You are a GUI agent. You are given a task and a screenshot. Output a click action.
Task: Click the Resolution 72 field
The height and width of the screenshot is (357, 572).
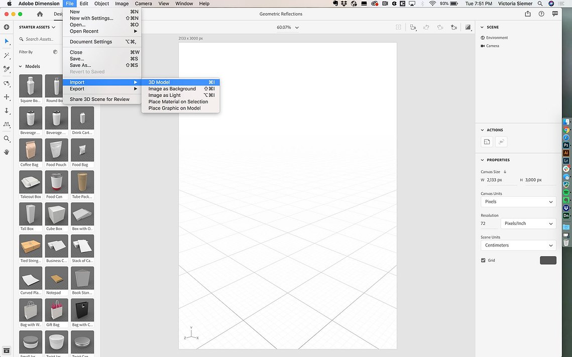[x=489, y=223]
